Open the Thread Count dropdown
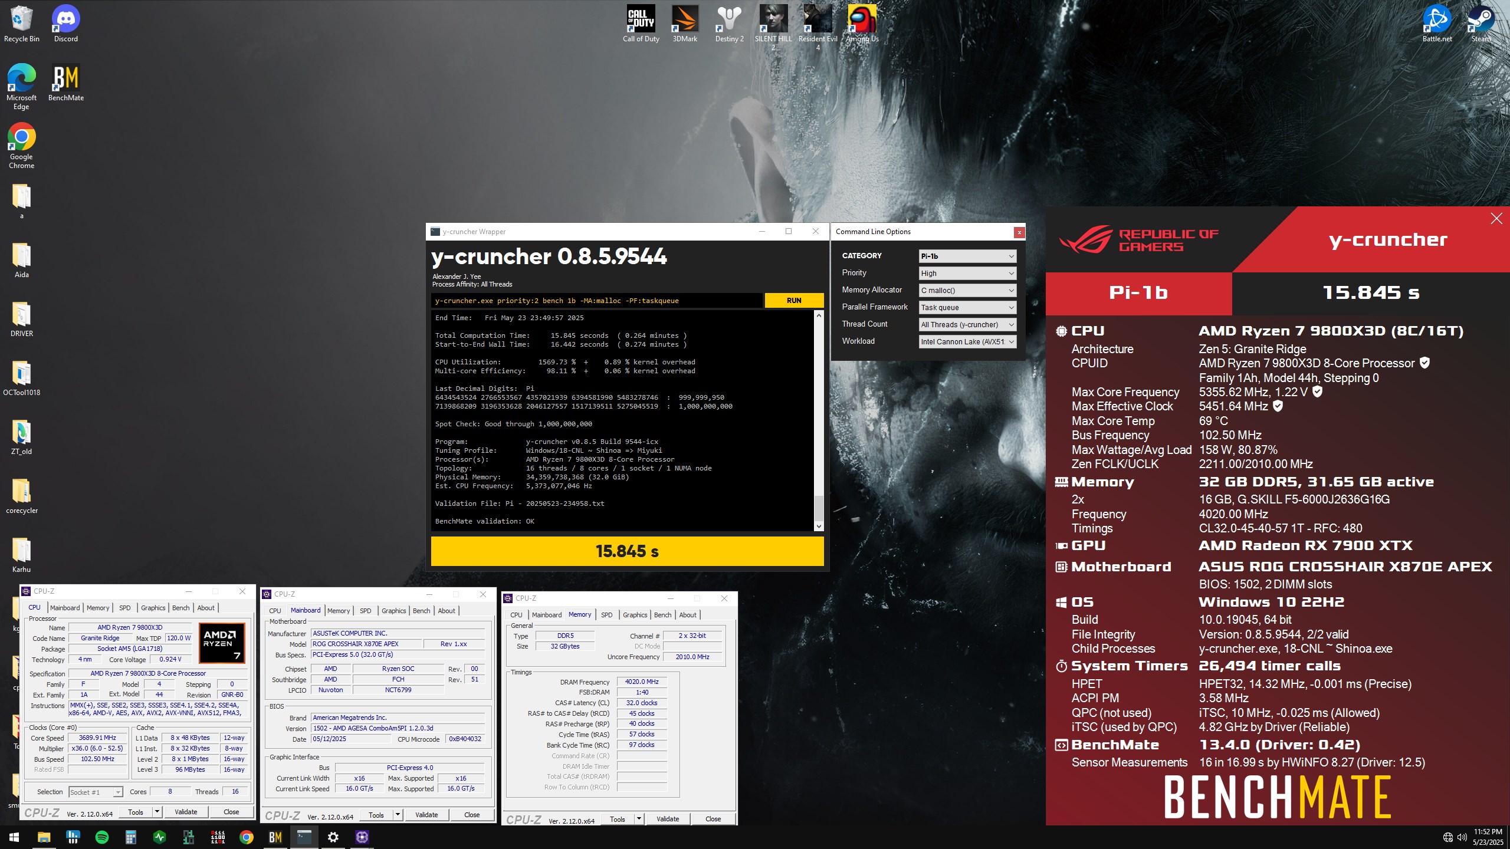 [967, 324]
